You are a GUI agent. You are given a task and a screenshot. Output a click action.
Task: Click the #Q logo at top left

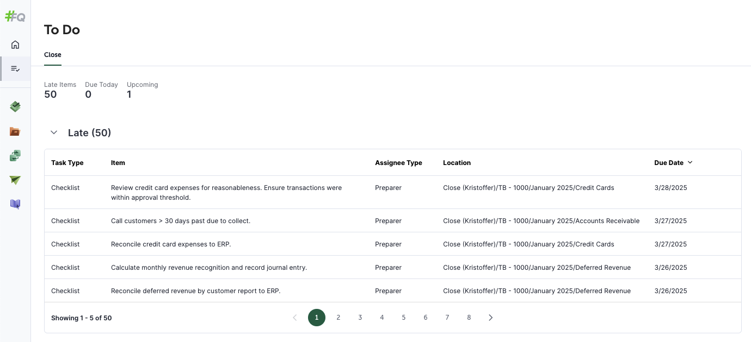pos(15,16)
